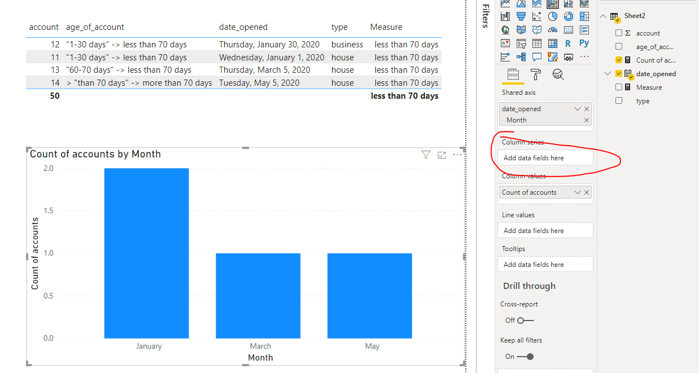Select the Donut chart visual
This screenshot has height=373, width=699.
click(x=569, y=16)
